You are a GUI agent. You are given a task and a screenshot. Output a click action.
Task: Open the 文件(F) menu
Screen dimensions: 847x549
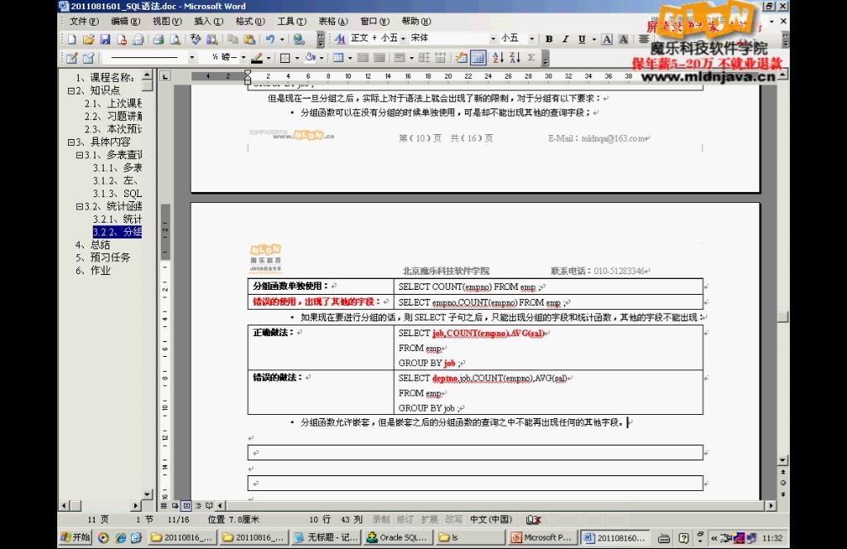tap(84, 21)
